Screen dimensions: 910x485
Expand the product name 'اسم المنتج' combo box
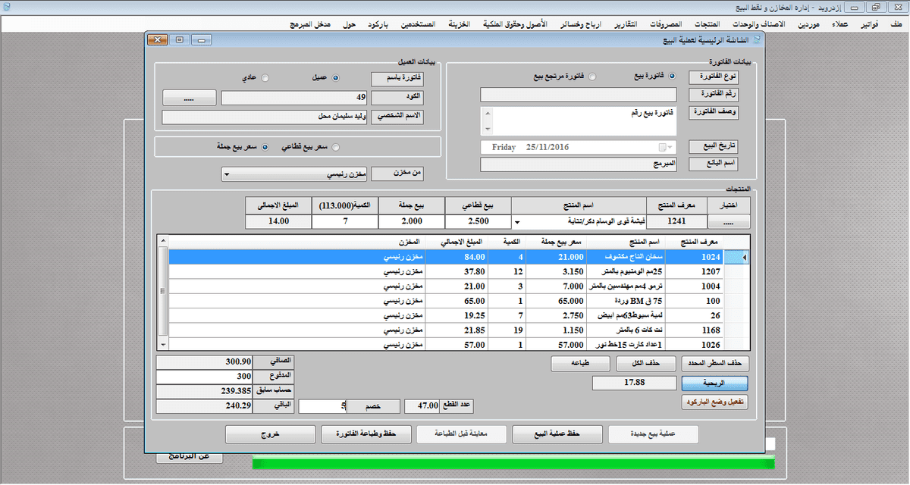click(518, 222)
